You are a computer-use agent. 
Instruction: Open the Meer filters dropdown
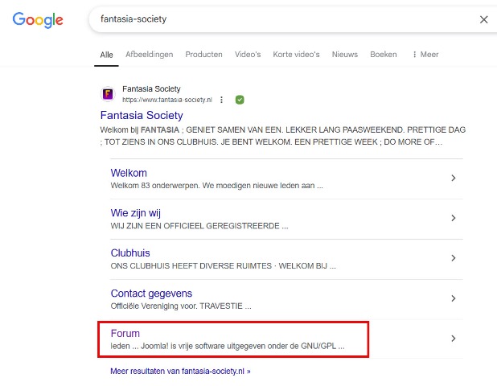click(425, 55)
